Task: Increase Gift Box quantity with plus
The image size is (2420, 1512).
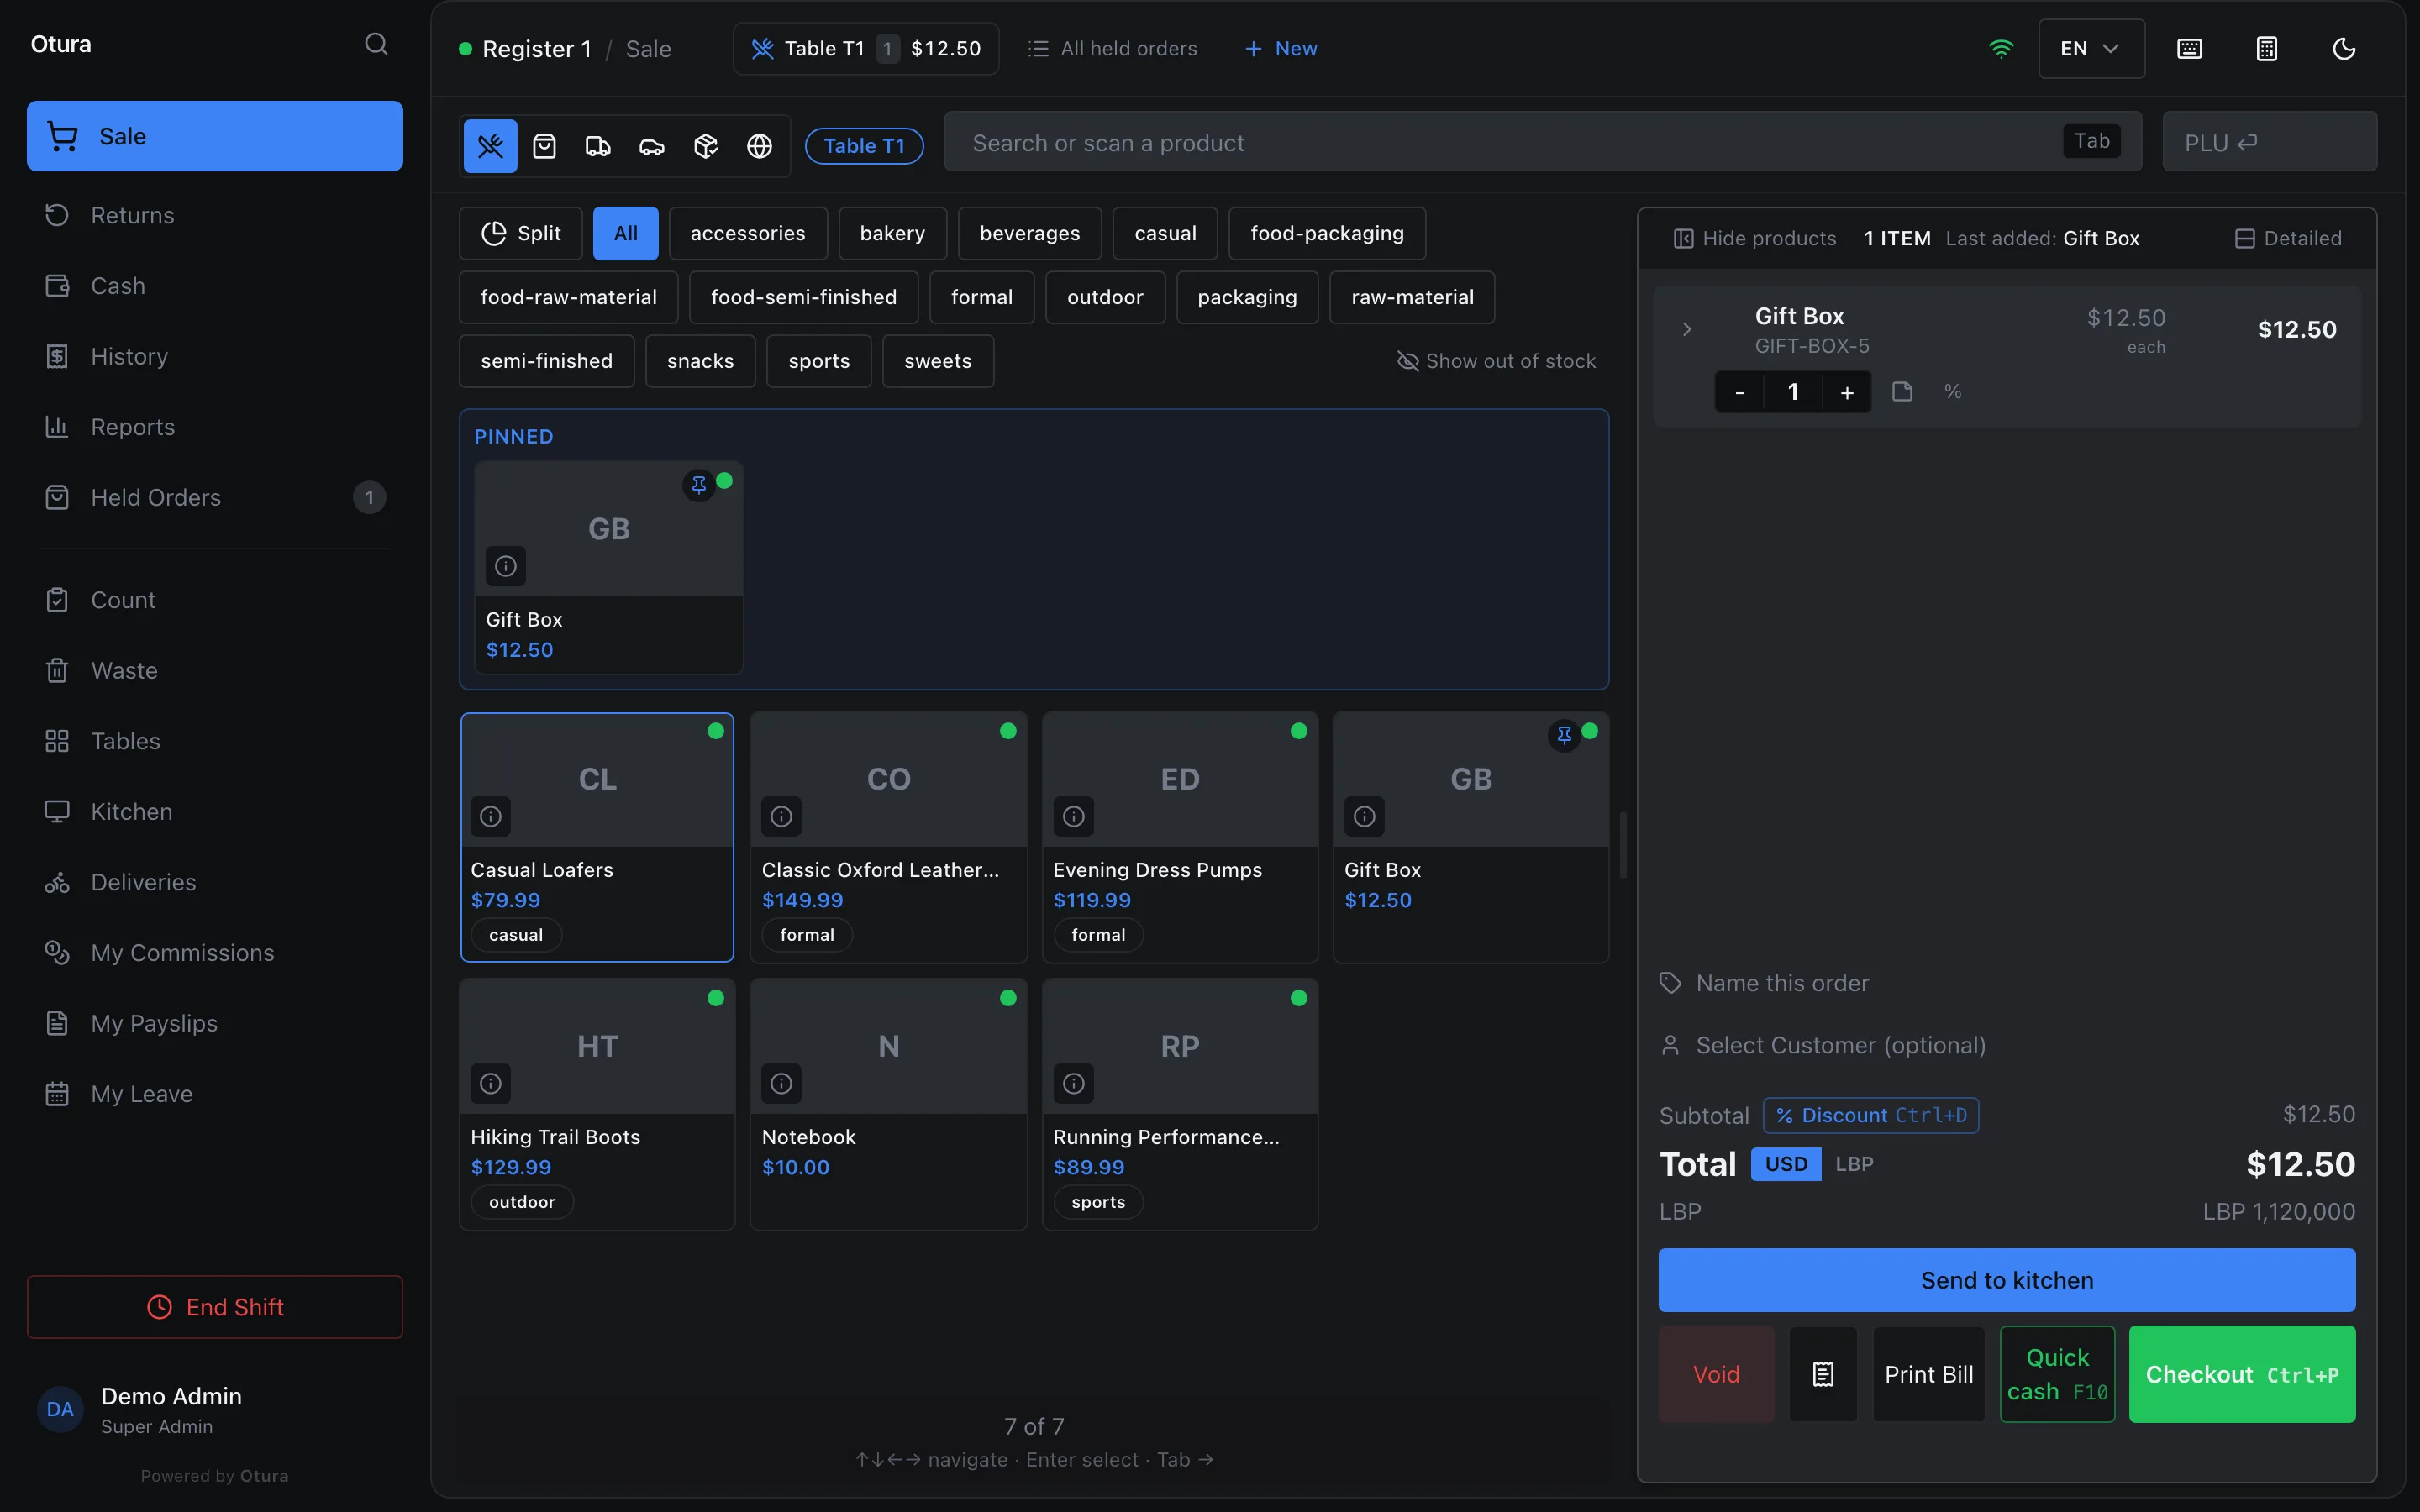Action: tap(1847, 391)
